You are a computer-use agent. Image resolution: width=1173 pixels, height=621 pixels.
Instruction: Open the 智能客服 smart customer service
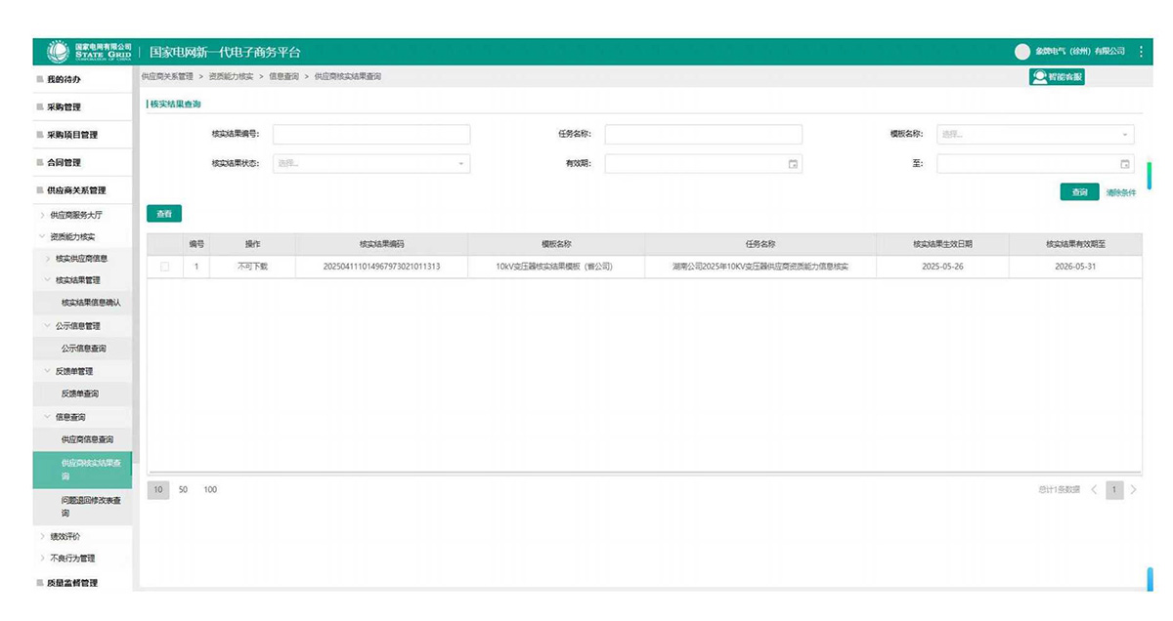(1058, 77)
